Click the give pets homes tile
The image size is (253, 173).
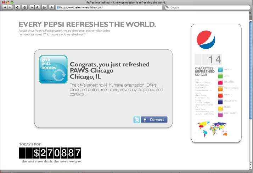click(x=53, y=69)
